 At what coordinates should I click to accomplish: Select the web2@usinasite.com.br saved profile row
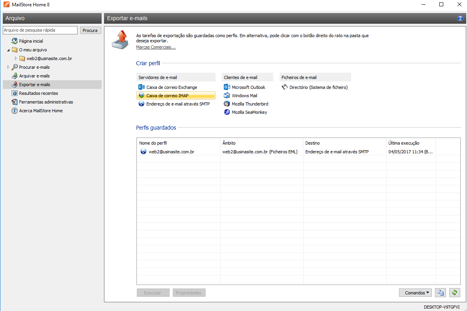point(171,152)
